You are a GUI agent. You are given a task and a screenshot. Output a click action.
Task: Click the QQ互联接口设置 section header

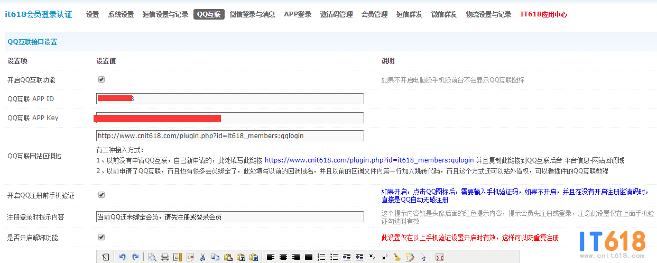33,42
